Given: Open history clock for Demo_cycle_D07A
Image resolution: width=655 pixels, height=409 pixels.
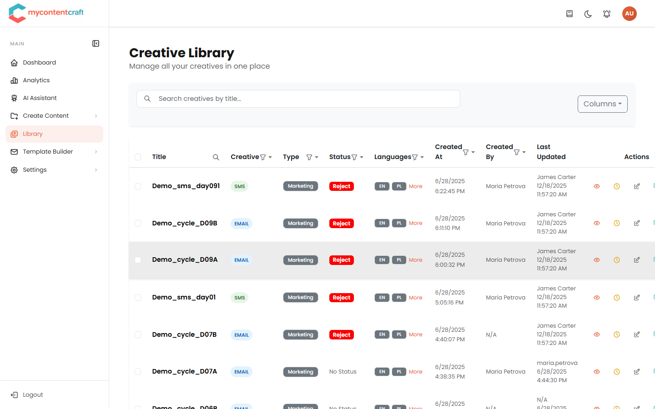Looking at the screenshot, I should click(x=617, y=372).
